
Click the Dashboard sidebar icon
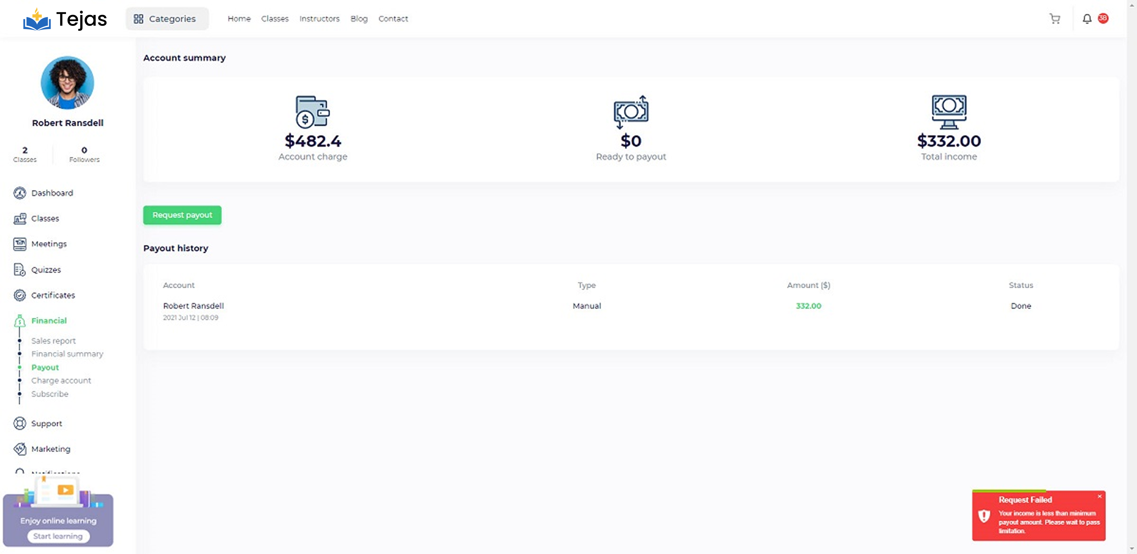(19, 193)
